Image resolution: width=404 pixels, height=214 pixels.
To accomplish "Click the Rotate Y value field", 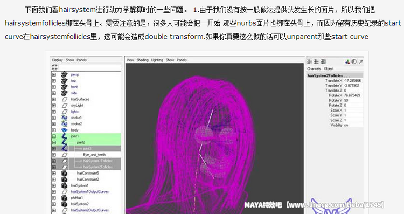I will click(353, 100).
